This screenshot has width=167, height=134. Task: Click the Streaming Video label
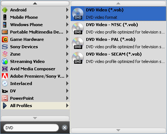pyautogui.click(x=27, y=61)
